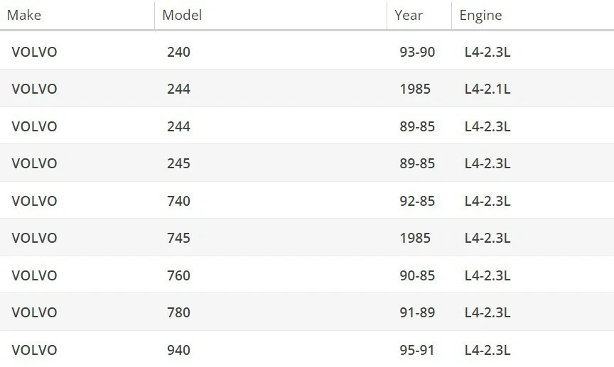The image size is (614, 367).
Task: Click the model 245 cell
Action: (x=178, y=163)
